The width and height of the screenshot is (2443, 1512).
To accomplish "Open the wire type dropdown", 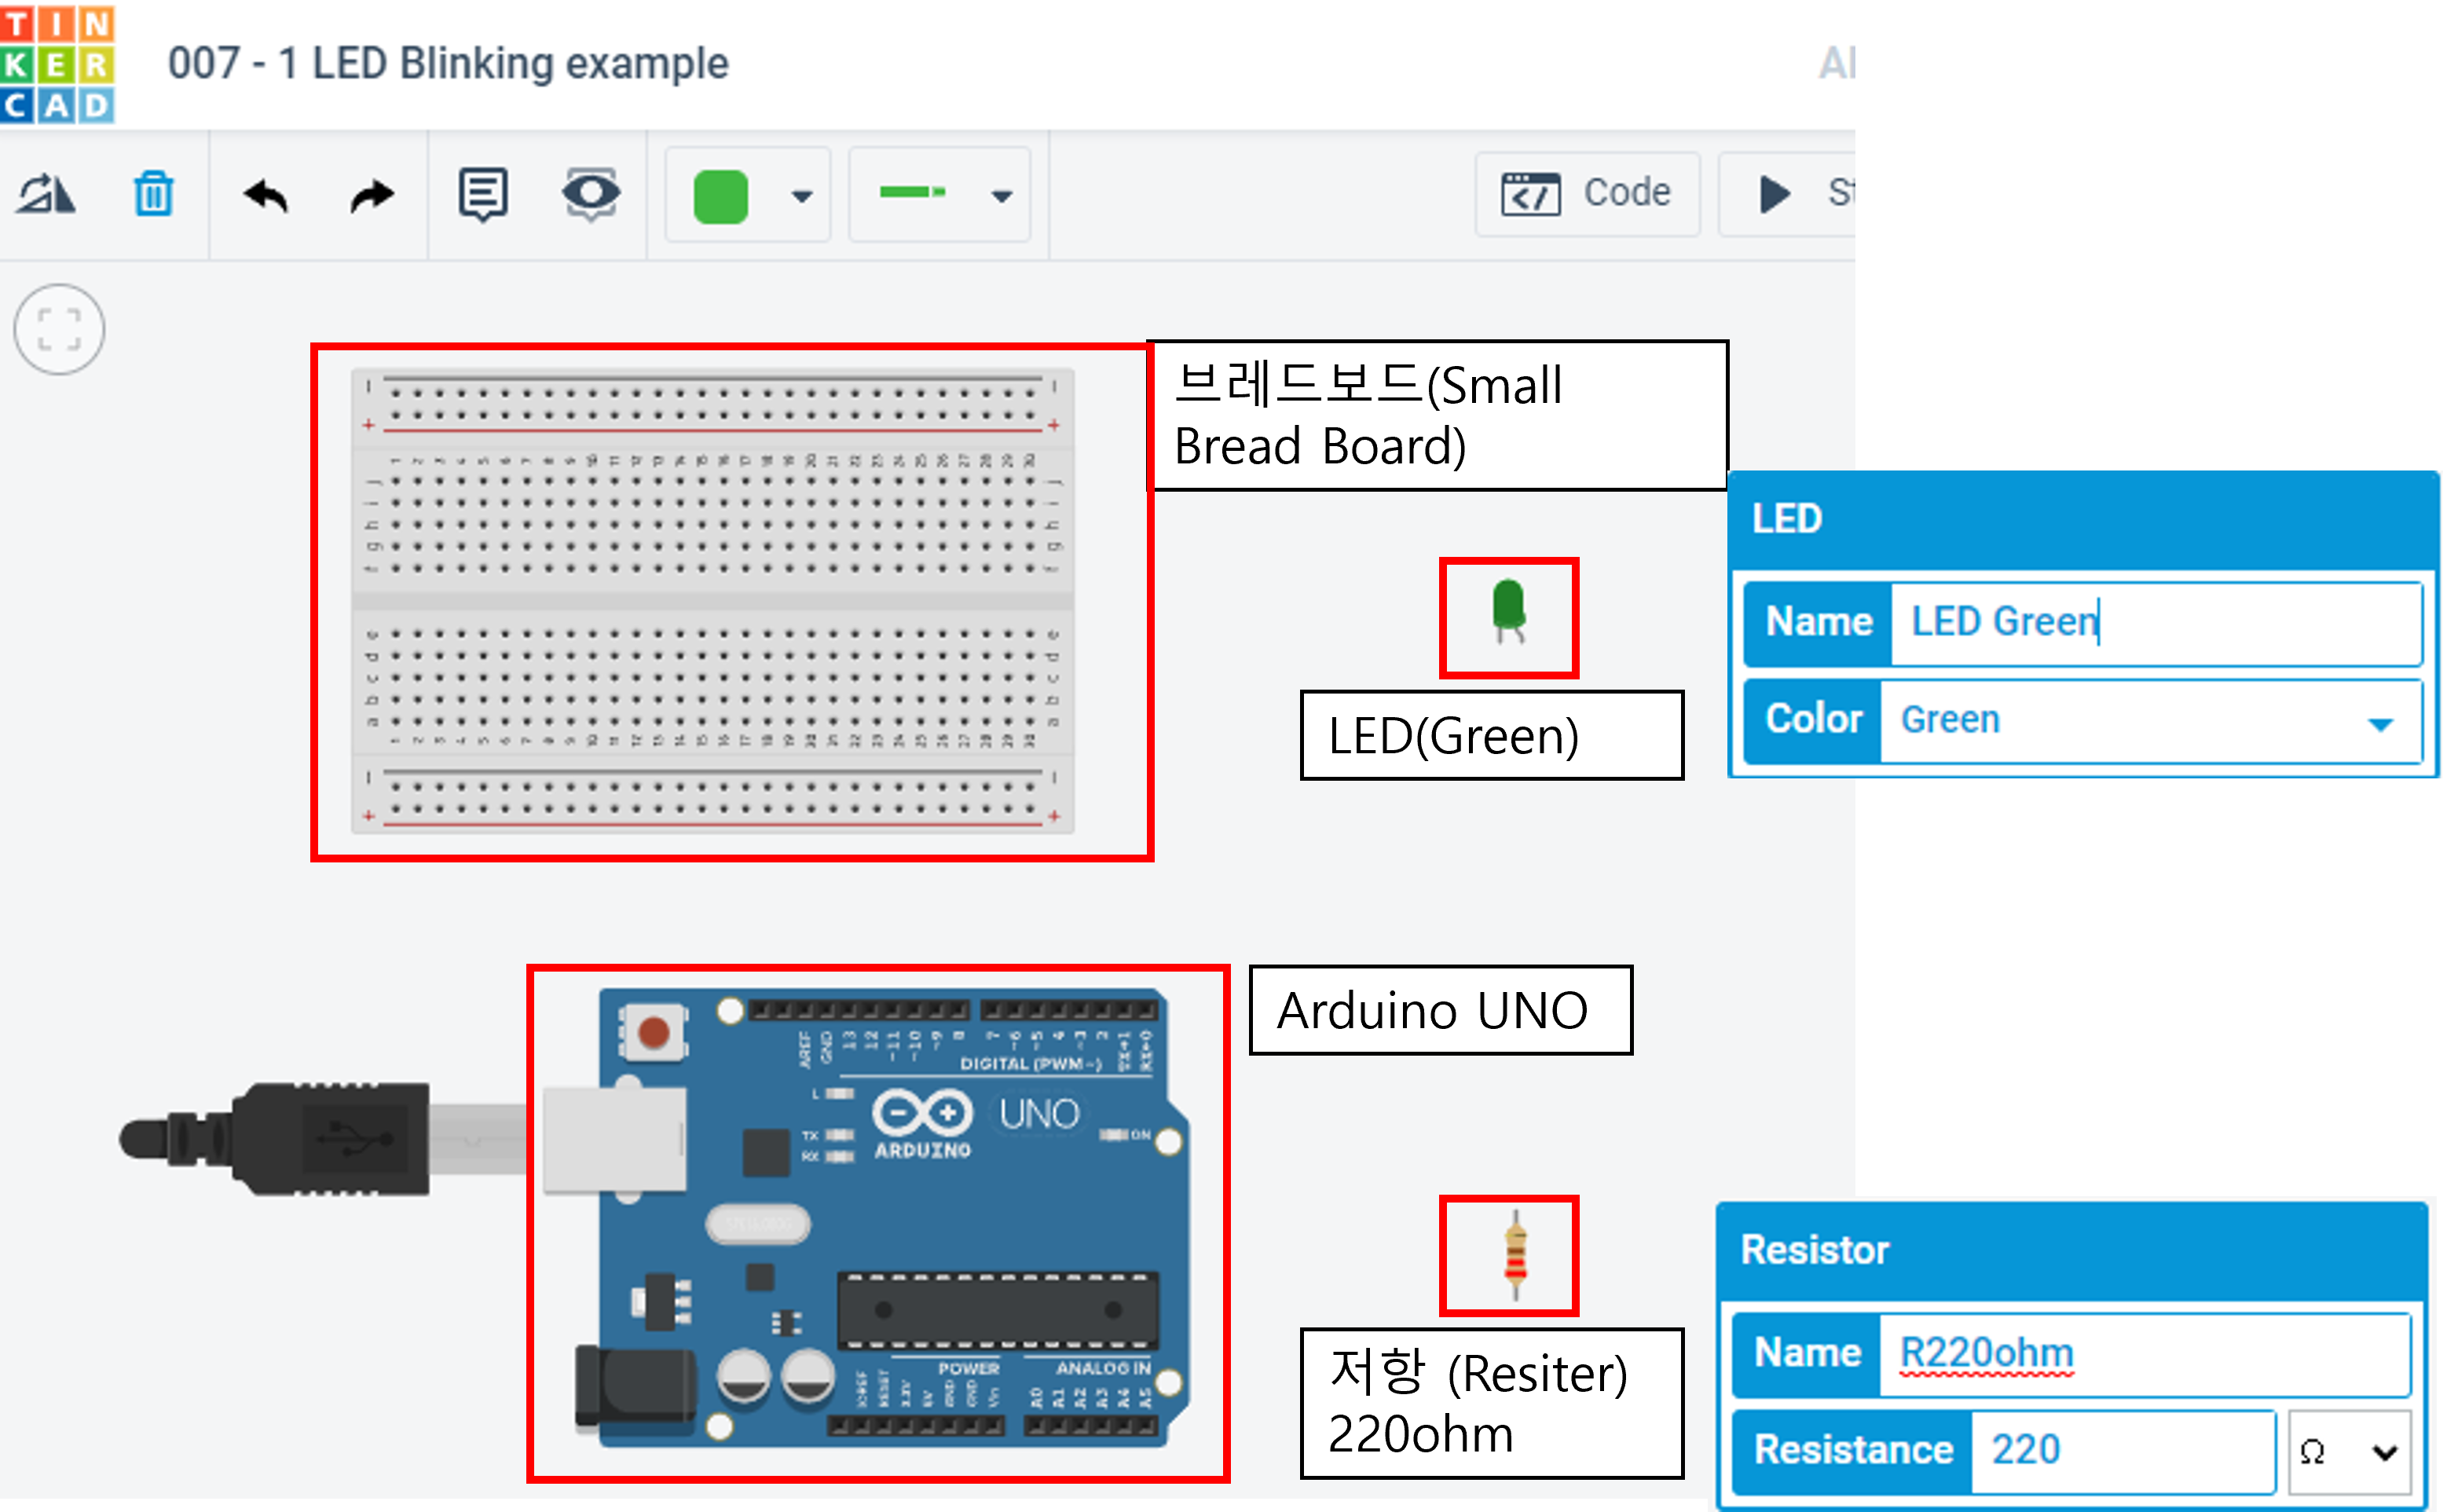I will pos(1001,196).
